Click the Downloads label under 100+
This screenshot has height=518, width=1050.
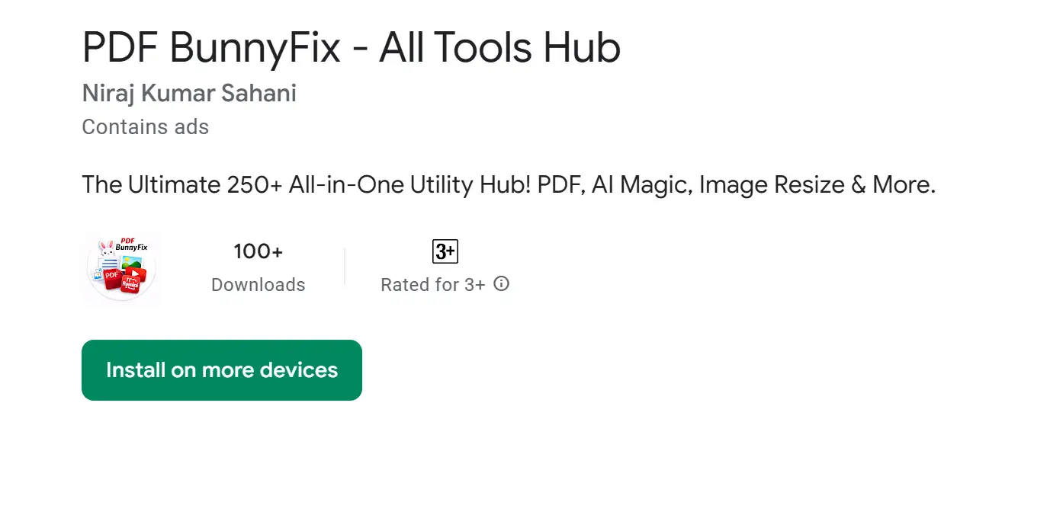[x=258, y=285]
